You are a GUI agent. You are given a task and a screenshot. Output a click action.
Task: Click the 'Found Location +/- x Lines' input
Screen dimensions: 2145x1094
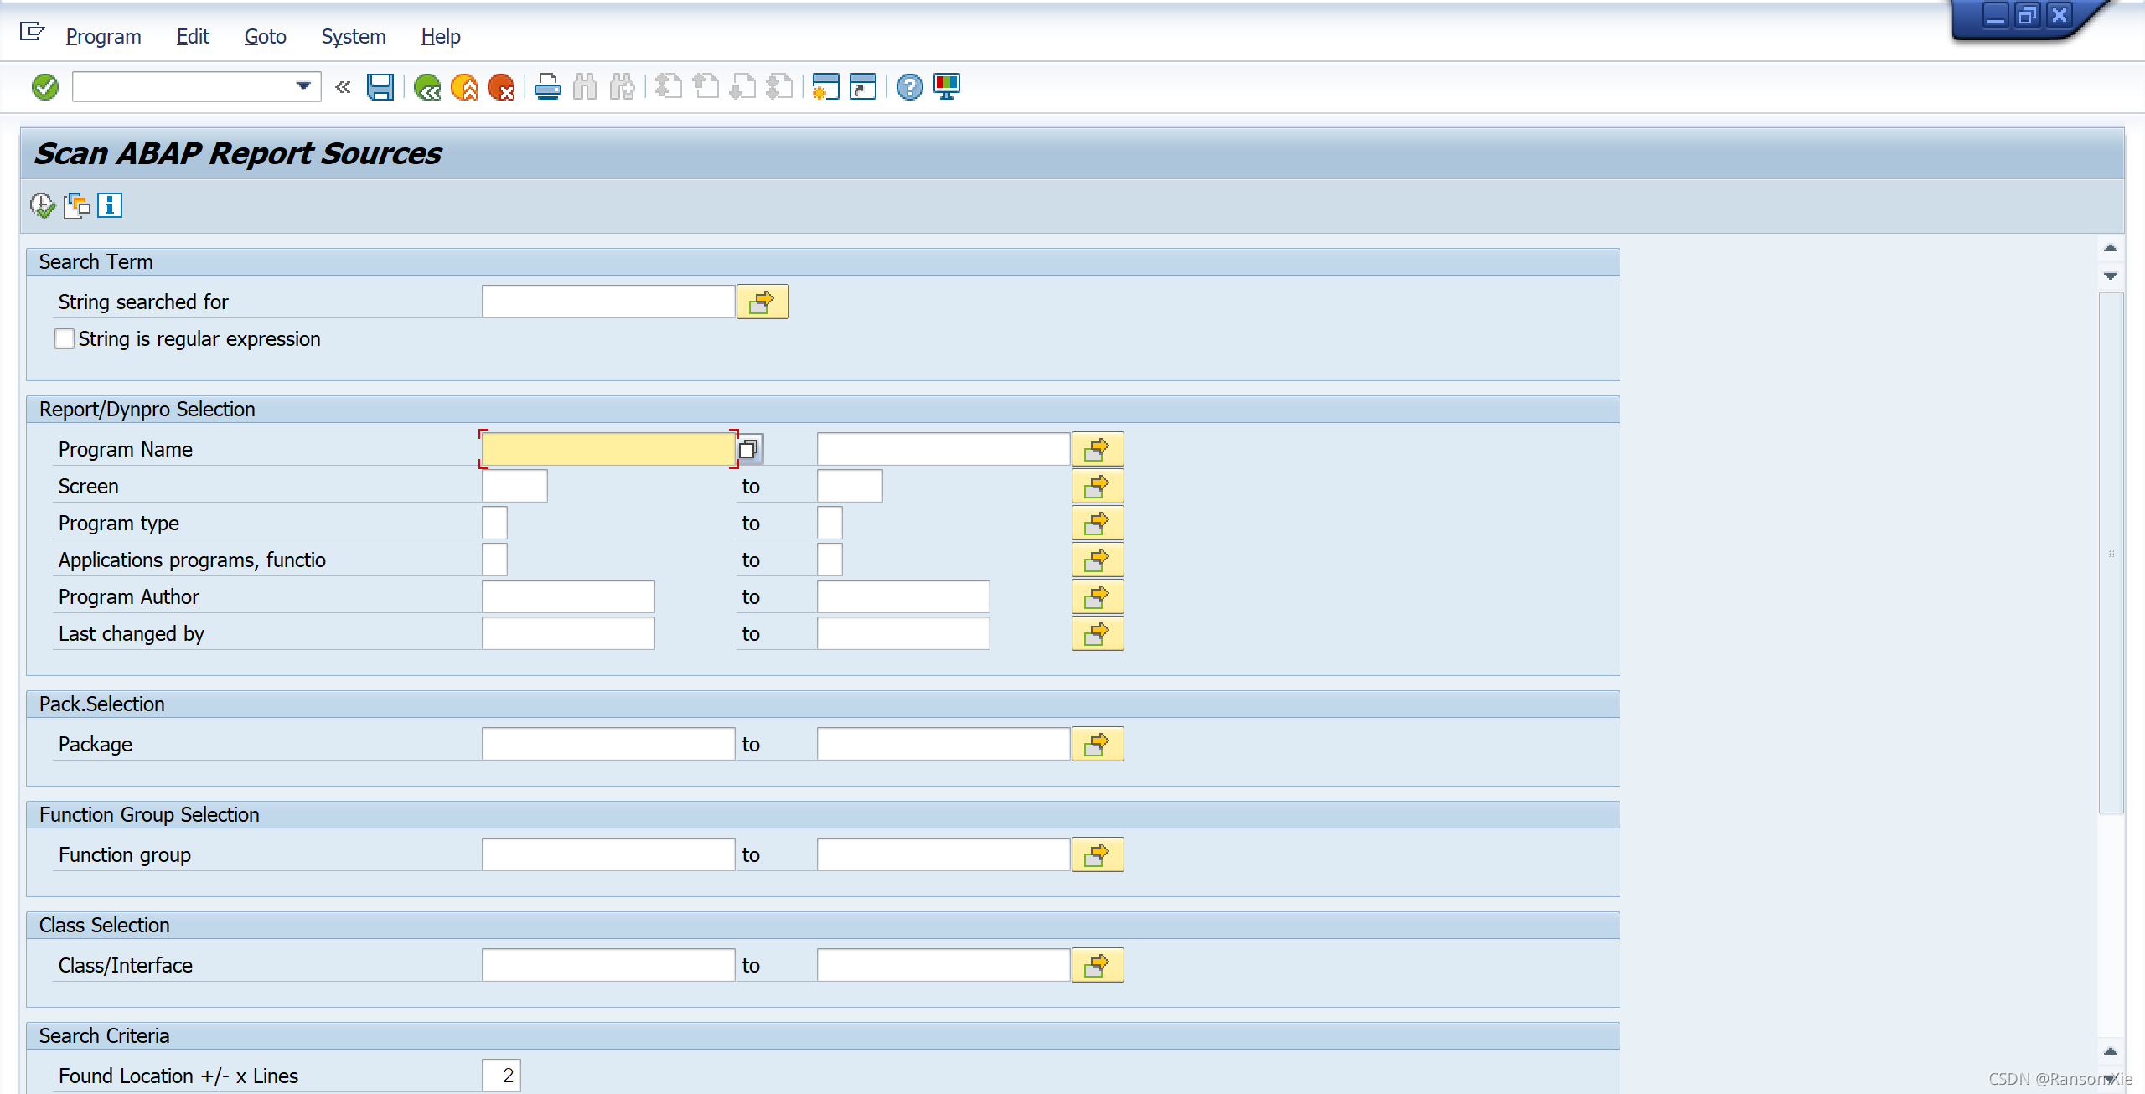500,1075
